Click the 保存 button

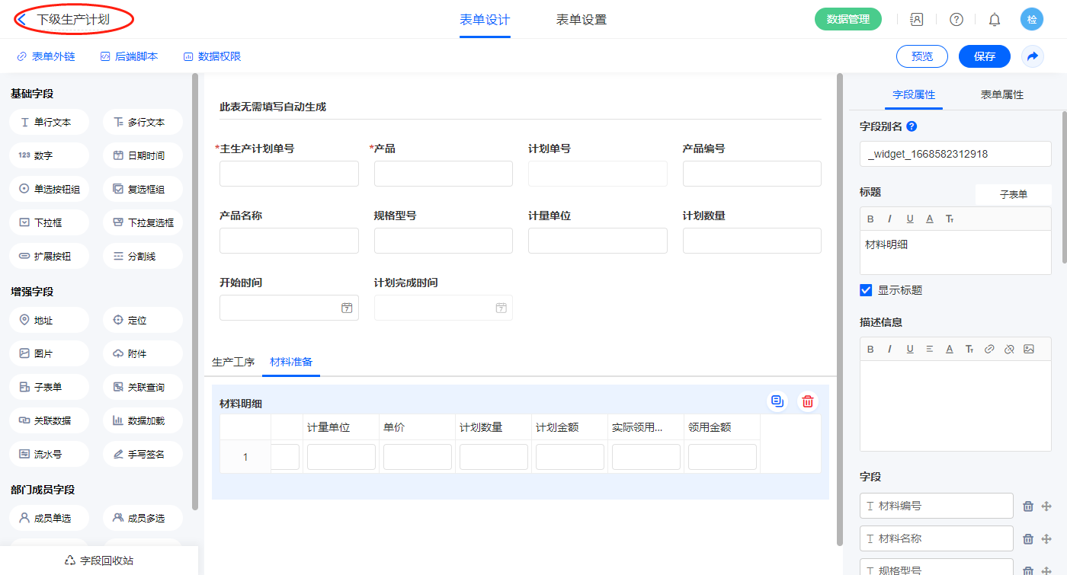[984, 56]
